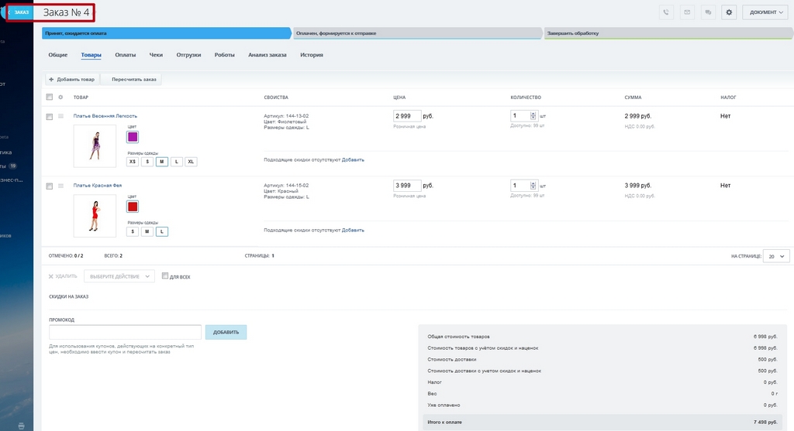
Task: Select size M for Красная Фея dress
Action: point(147,231)
